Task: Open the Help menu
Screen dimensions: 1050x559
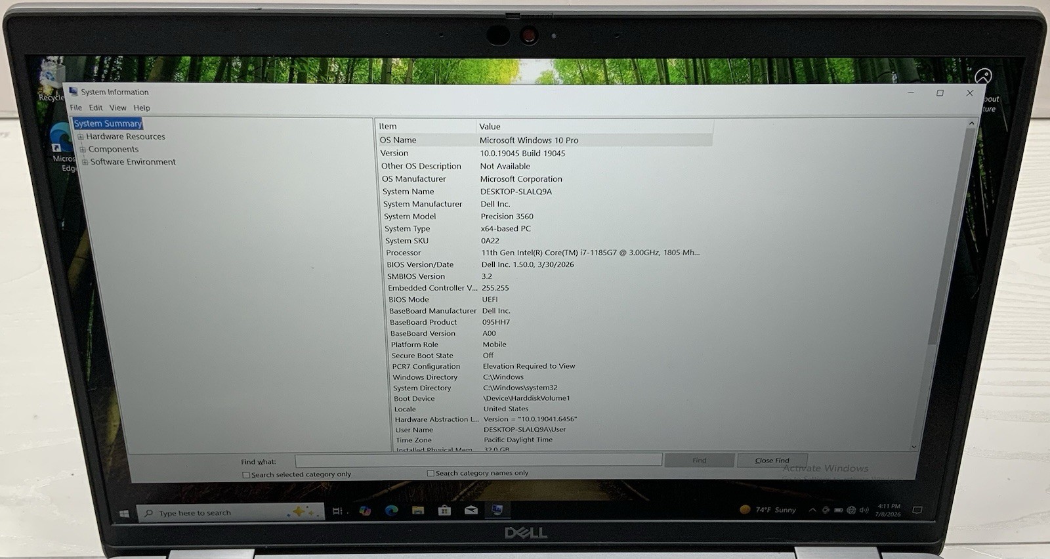Action: tap(142, 108)
